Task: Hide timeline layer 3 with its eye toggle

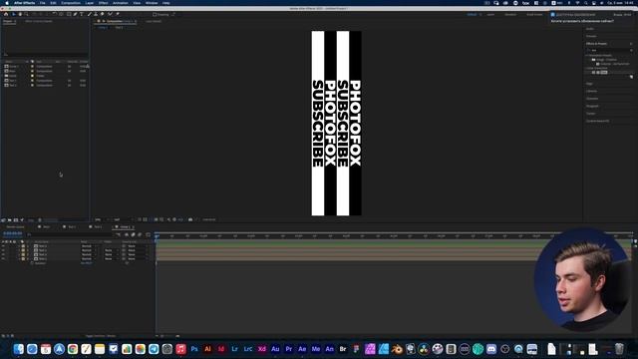Action: point(3,254)
